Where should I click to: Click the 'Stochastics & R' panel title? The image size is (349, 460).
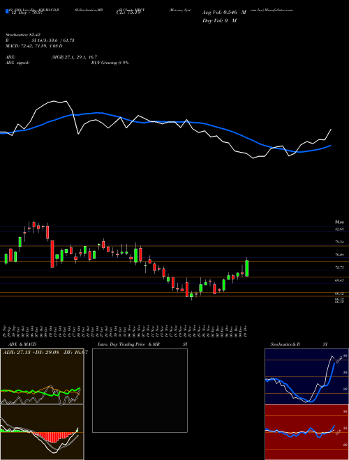285,344
